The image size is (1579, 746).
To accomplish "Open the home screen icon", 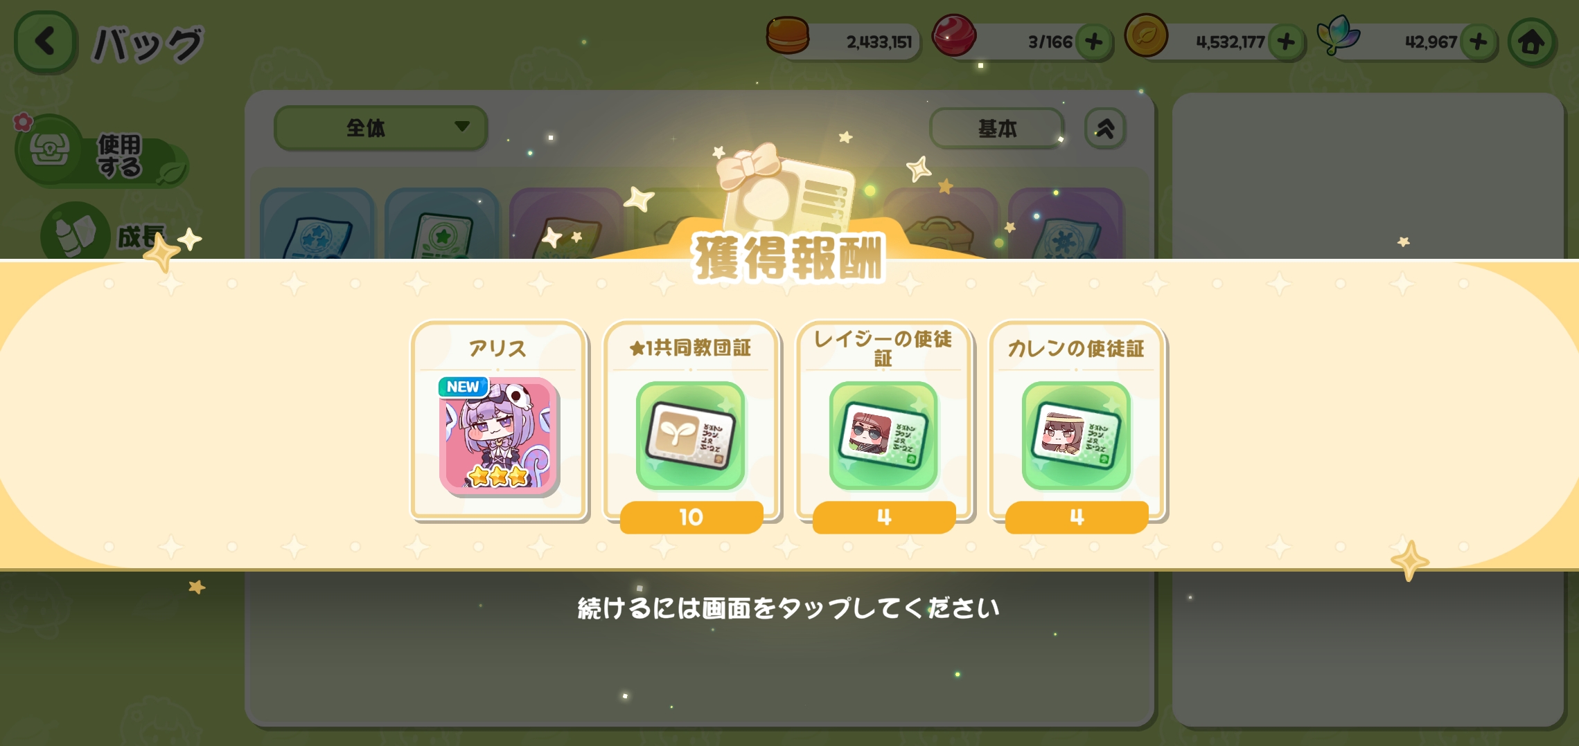I will pos(1532,42).
